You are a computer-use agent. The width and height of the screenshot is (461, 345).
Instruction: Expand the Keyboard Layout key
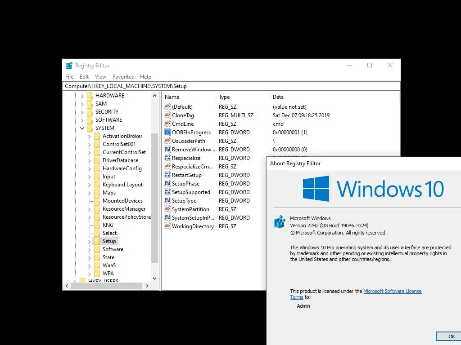(x=90, y=185)
